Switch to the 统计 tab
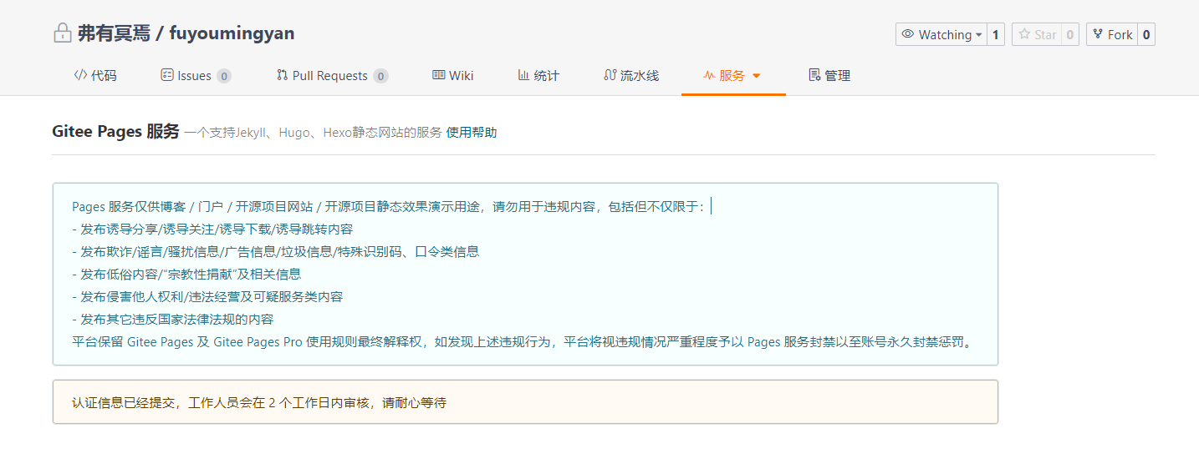The width and height of the screenshot is (1199, 469). [538, 75]
